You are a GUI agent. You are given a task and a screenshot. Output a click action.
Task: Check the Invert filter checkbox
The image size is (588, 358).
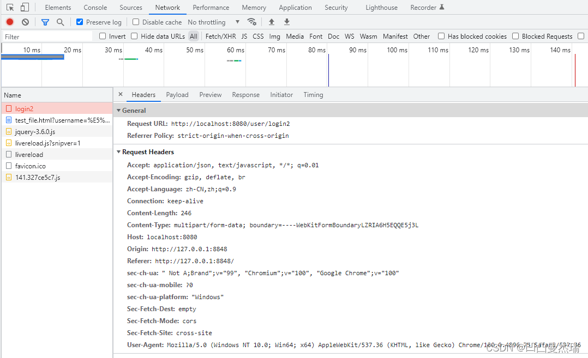[x=103, y=36]
